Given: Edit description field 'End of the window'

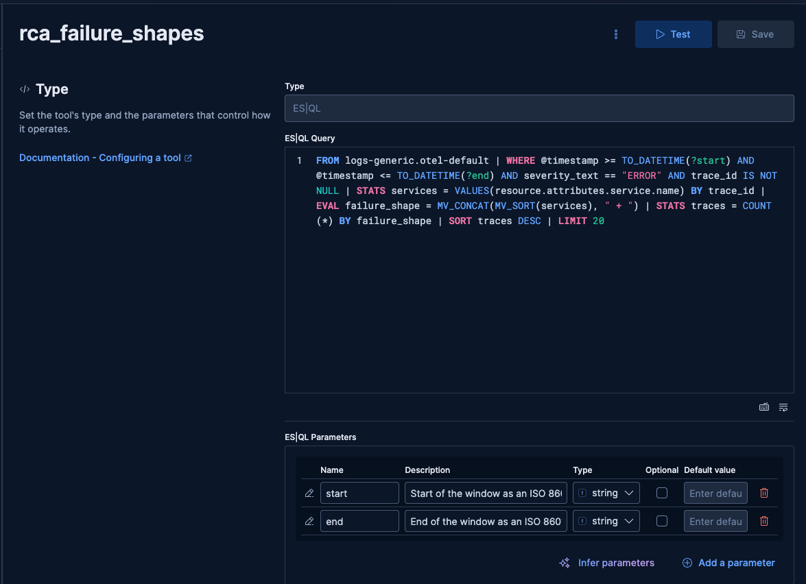Looking at the screenshot, I should [486, 522].
